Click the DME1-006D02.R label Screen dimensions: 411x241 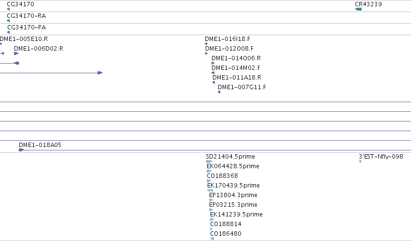click(39, 48)
